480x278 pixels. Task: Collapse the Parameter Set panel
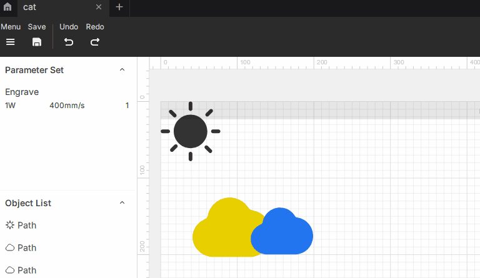pyautogui.click(x=122, y=70)
